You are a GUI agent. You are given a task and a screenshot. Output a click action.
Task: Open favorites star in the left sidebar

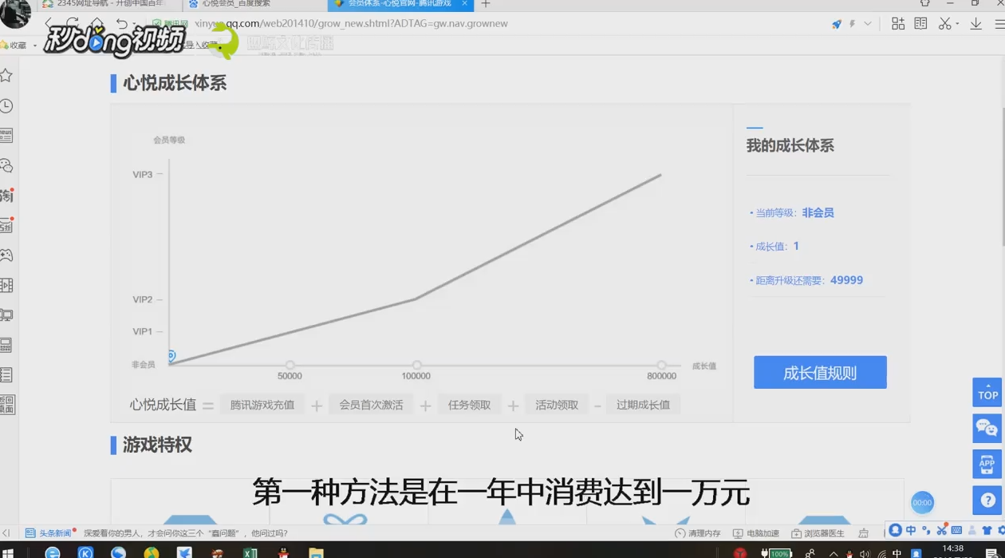click(x=8, y=75)
